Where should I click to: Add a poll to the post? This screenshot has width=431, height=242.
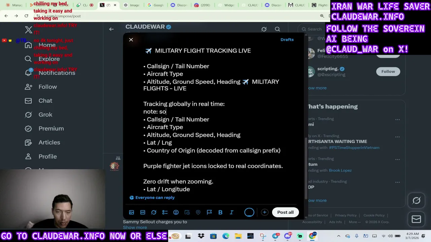[165, 212]
